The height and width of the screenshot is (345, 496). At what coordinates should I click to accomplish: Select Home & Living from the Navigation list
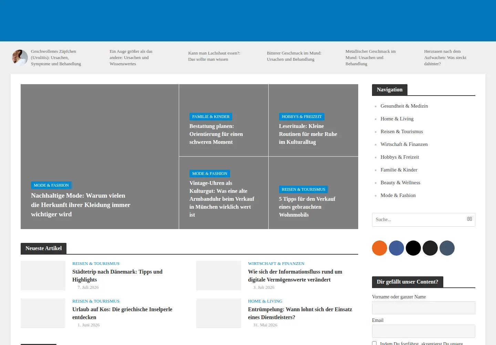397,119
